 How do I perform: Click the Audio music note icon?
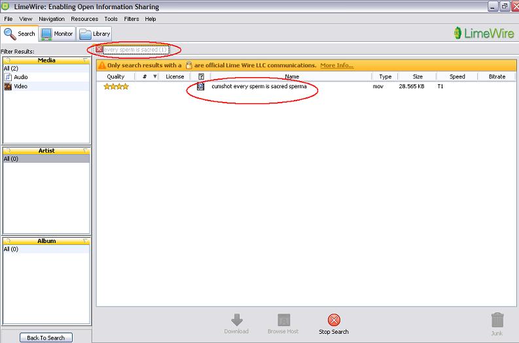8,77
